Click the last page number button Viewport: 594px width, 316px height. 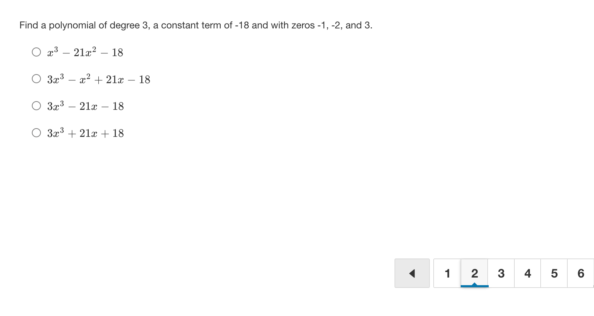coord(580,273)
